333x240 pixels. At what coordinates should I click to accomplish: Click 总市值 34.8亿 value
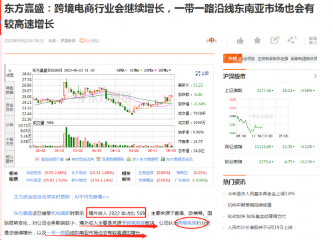coord(198,151)
